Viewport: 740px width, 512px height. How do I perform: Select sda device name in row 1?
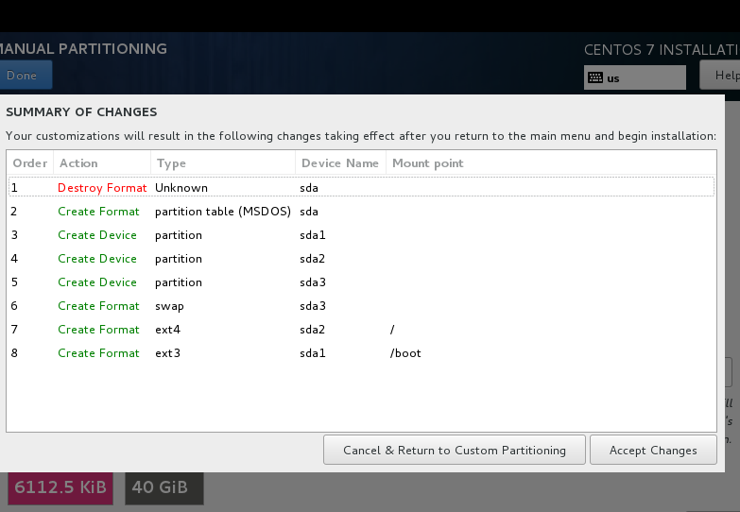(x=309, y=188)
